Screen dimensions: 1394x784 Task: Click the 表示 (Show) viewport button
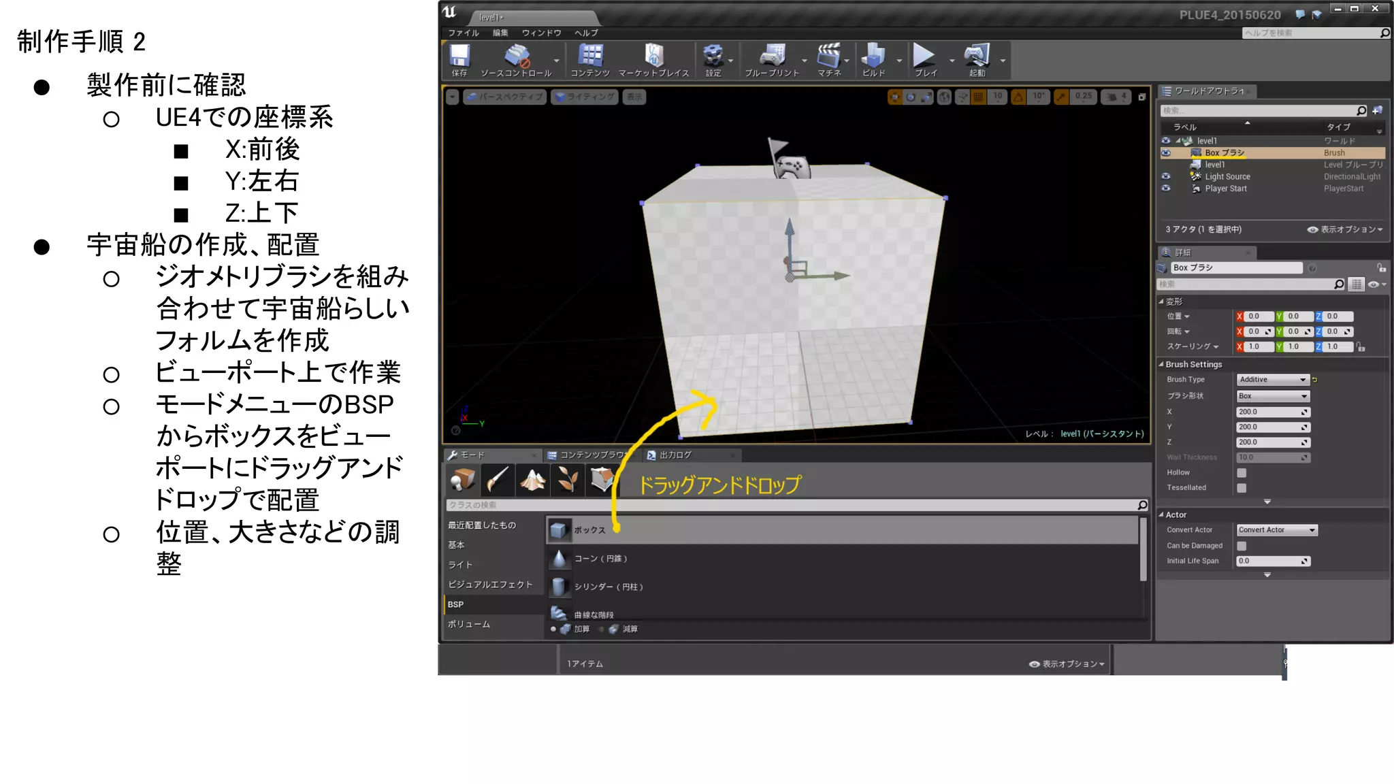pos(634,97)
